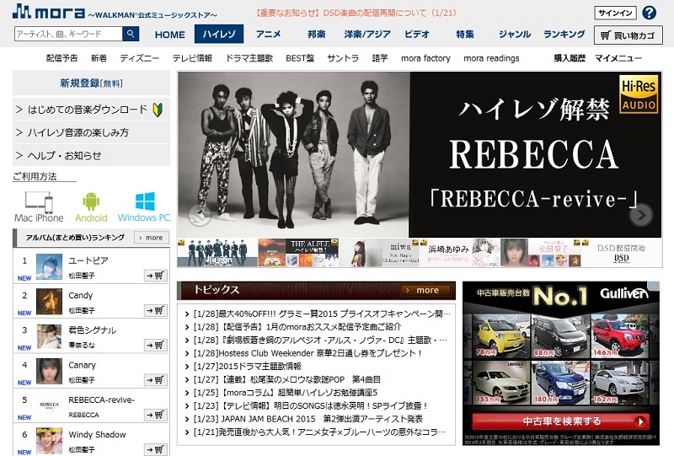
Task: Open more topics in トピックス header
Action: (427, 290)
